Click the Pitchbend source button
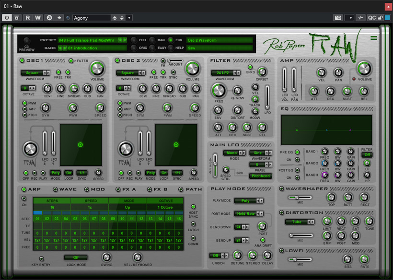Screen dimensions: 393x280 pos(261,176)
